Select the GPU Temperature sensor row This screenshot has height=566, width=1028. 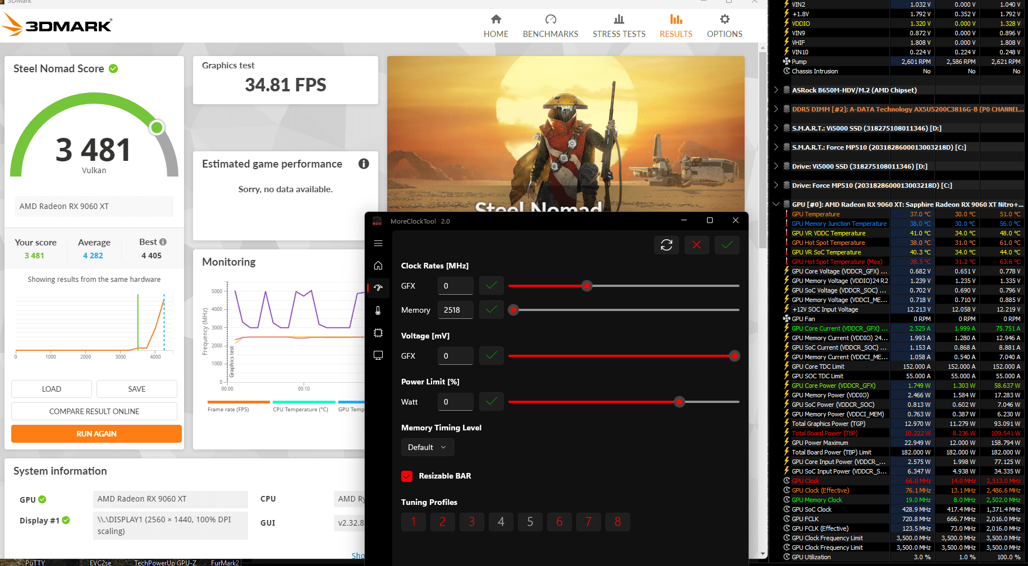(x=903, y=214)
